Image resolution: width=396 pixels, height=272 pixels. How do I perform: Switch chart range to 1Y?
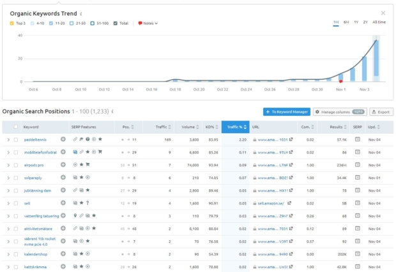[356, 22]
